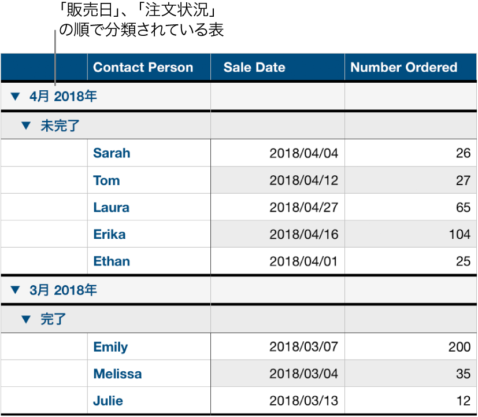Open Erika's contact link

click(x=110, y=234)
